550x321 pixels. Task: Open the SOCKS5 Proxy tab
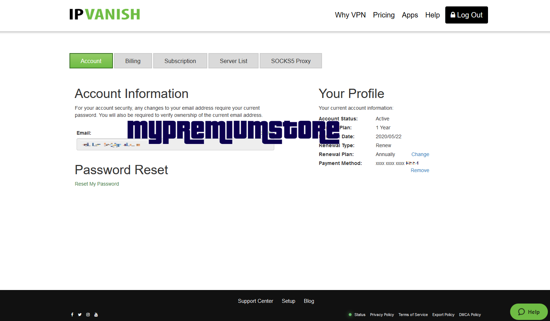(x=291, y=61)
